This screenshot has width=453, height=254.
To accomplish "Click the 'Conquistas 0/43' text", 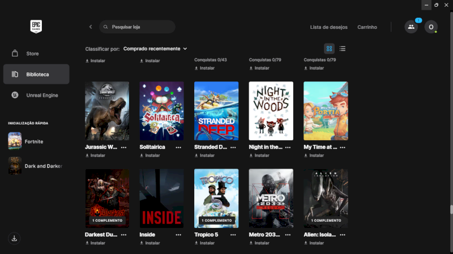I will (x=210, y=60).
